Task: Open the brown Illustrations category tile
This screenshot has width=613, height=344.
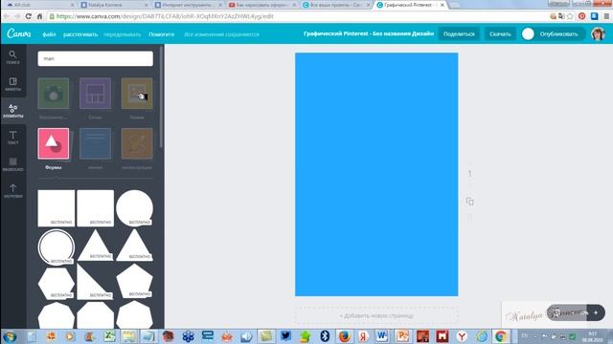Action: (137, 143)
